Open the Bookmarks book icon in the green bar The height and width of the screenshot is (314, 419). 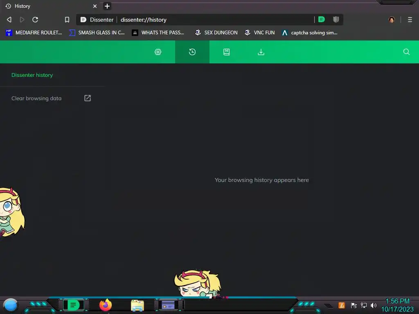(227, 52)
